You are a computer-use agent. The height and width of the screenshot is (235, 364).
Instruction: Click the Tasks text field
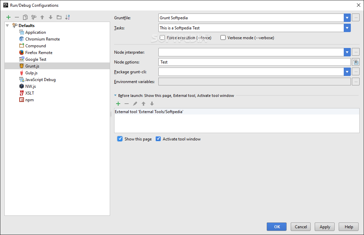click(251, 28)
